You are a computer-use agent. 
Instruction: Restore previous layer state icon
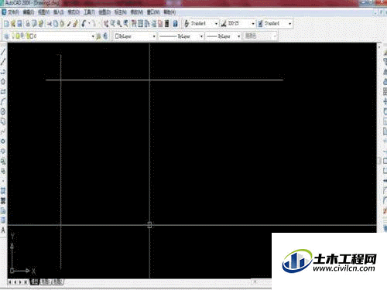105,36
